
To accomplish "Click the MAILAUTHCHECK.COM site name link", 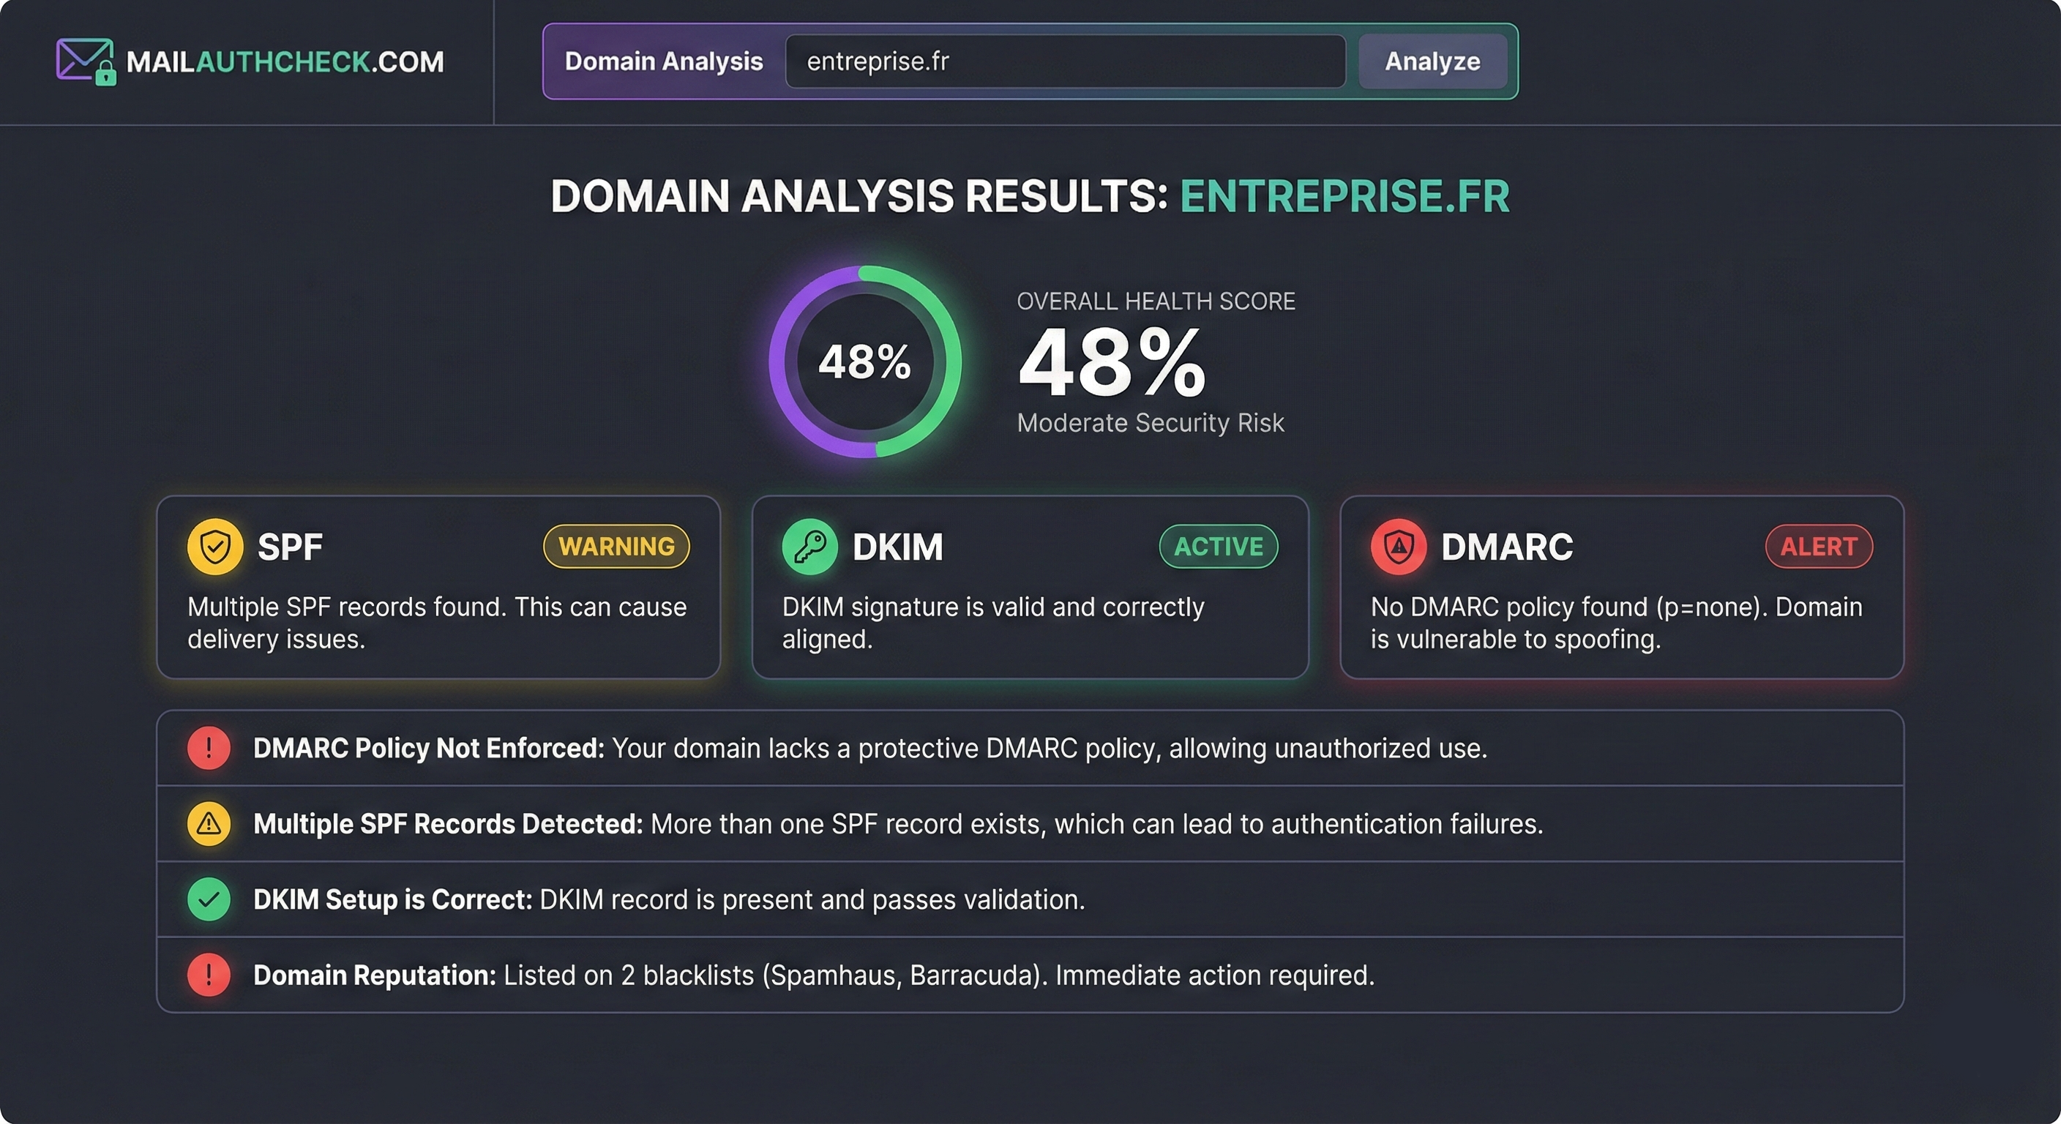I will coord(285,61).
